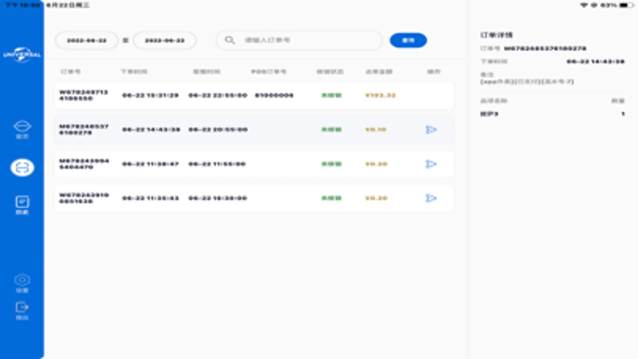Viewport: 638px width, 359px height.
Task: Select the order row placed at 15:31:29
Action: pyautogui.click(x=254, y=95)
